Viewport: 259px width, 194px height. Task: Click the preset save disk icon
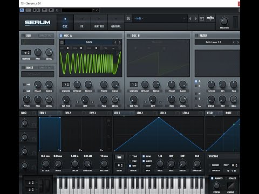point(128,18)
